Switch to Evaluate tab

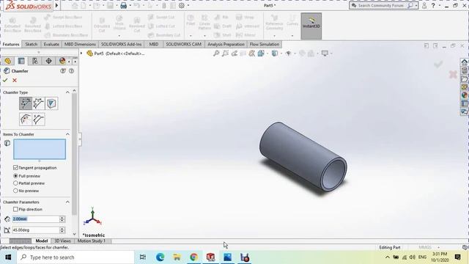pyautogui.click(x=51, y=44)
